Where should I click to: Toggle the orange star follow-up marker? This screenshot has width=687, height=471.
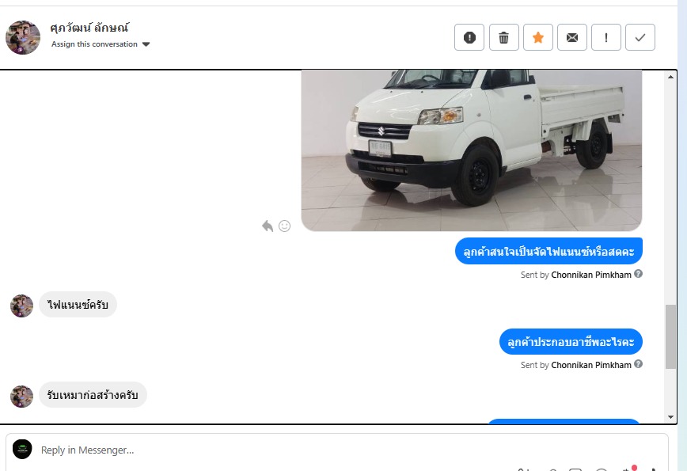coord(538,37)
